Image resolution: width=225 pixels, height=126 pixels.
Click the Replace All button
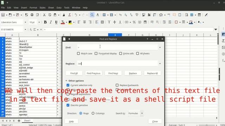coord(152,73)
